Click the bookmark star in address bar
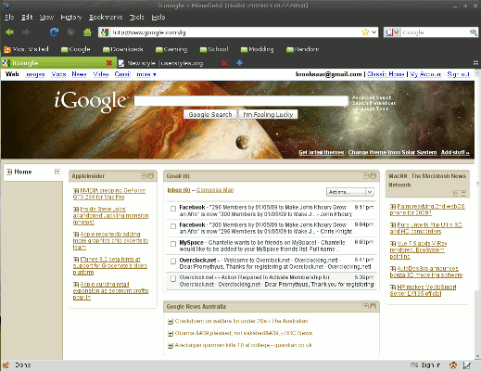 point(365,32)
